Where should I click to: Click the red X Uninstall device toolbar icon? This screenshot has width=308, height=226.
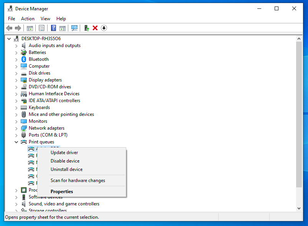[95, 28]
